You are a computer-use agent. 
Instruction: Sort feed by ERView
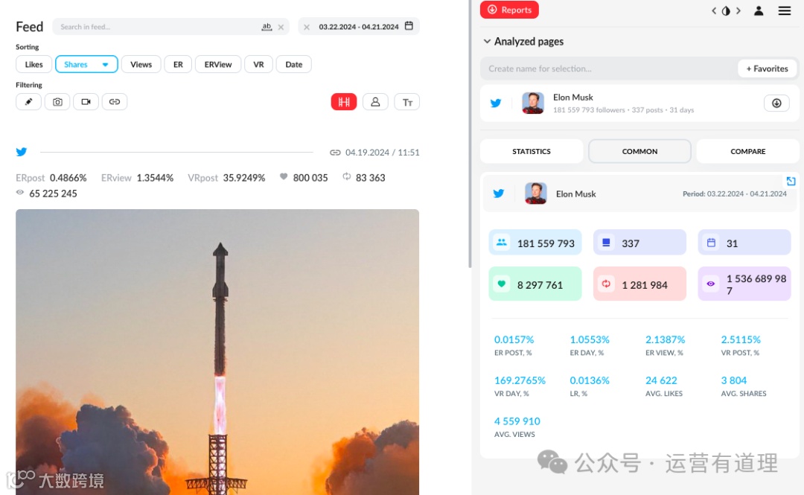[218, 64]
